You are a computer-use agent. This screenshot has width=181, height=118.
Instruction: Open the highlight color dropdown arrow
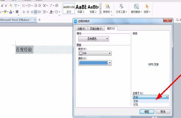click(x=8, y=12)
